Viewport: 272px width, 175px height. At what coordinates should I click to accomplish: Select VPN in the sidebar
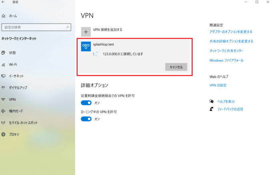(x=12, y=99)
